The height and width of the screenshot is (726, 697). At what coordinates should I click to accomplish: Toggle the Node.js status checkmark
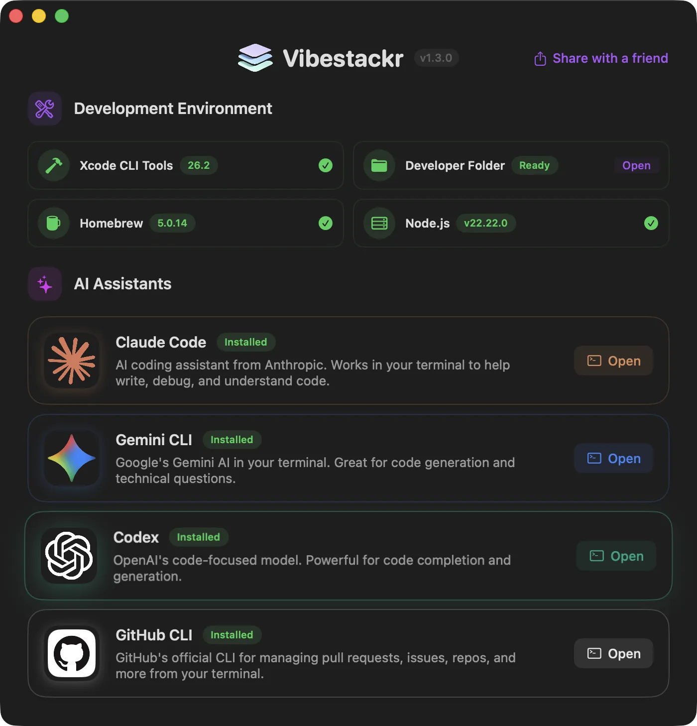click(651, 223)
